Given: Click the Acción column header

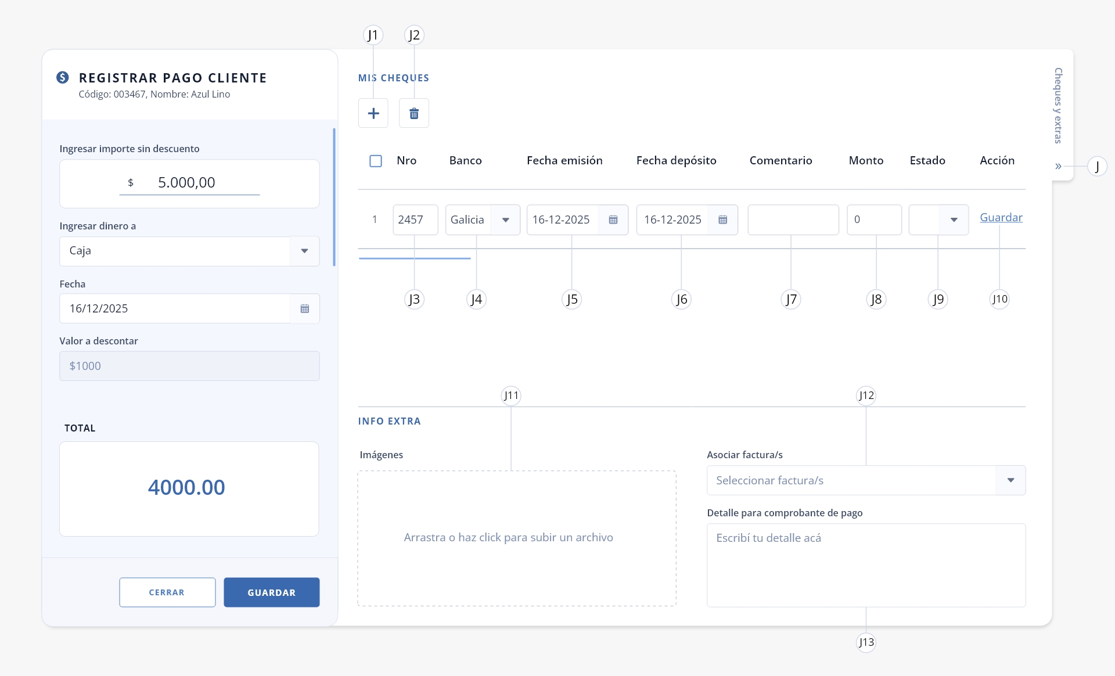Looking at the screenshot, I should pyautogui.click(x=997, y=160).
